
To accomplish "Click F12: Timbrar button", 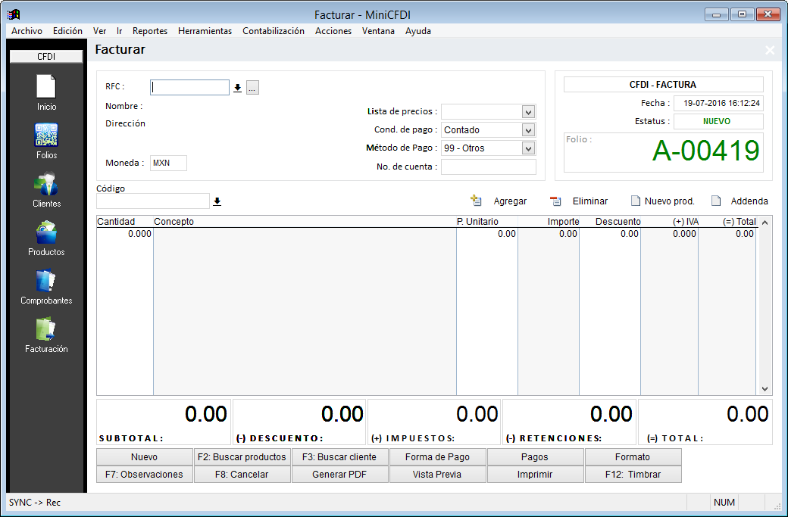I will (633, 475).
